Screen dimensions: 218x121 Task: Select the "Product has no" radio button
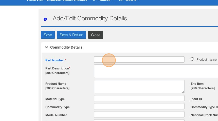pos(192,59)
